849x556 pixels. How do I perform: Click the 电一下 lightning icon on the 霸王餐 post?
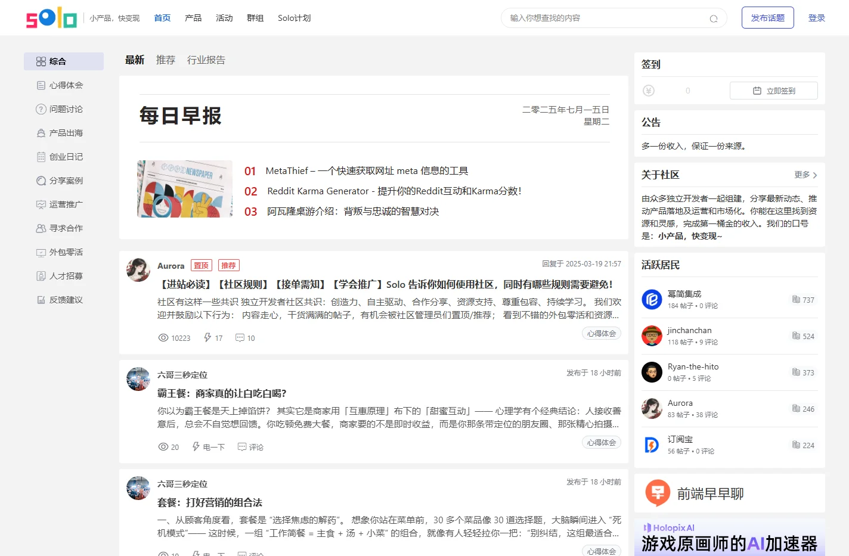click(196, 446)
